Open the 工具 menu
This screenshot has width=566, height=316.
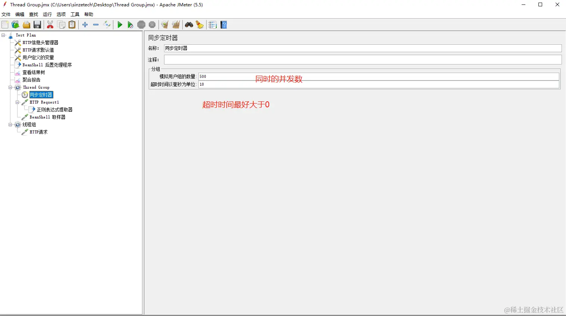[x=75, y=15]
